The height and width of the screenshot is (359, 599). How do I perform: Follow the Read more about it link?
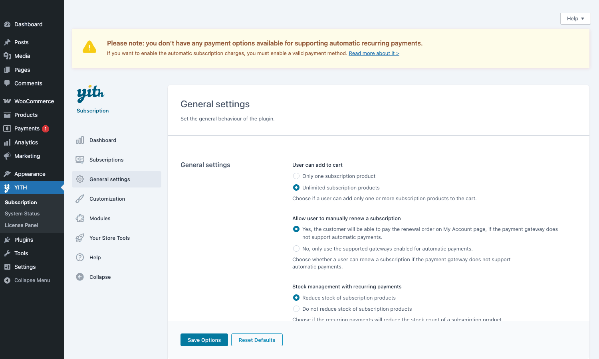[x=374, y=53]
